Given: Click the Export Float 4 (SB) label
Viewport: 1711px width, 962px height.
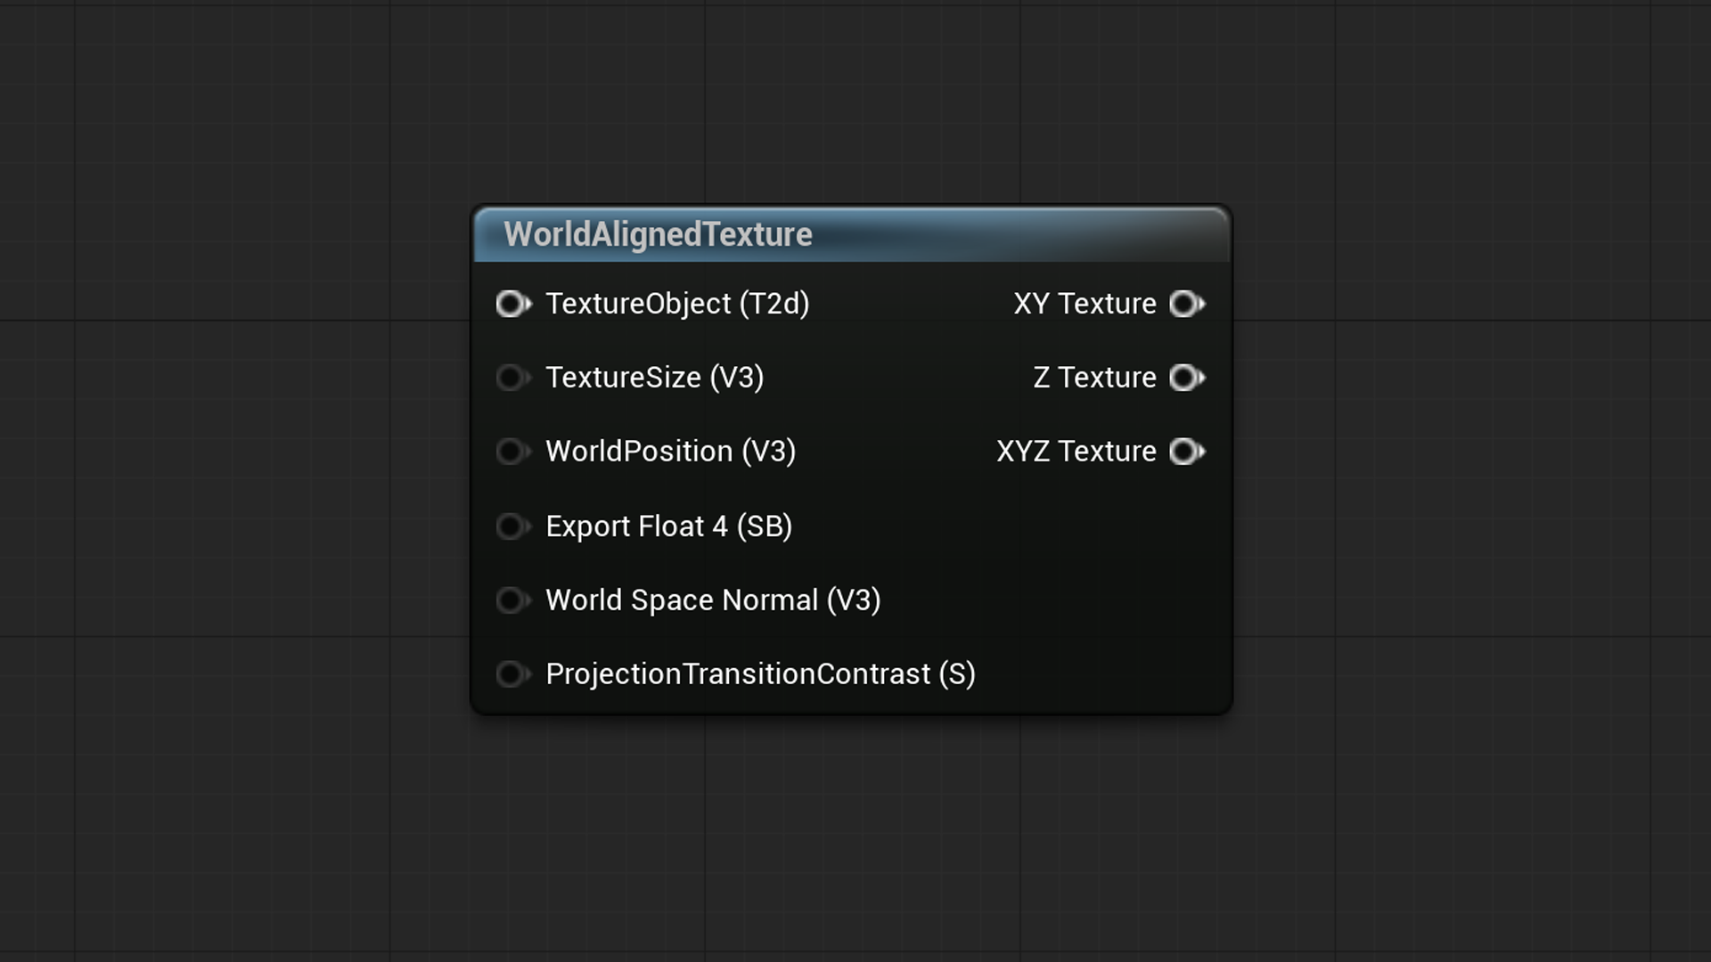Looking at the screenshot, I should pos(668,526).
